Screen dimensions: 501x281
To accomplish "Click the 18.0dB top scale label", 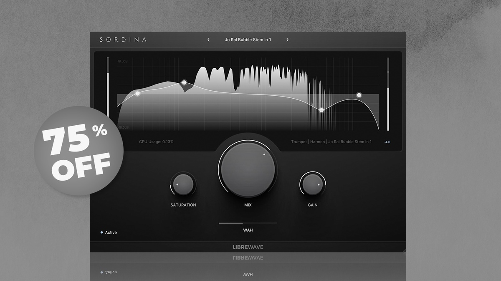I will [x=123, y=61].
